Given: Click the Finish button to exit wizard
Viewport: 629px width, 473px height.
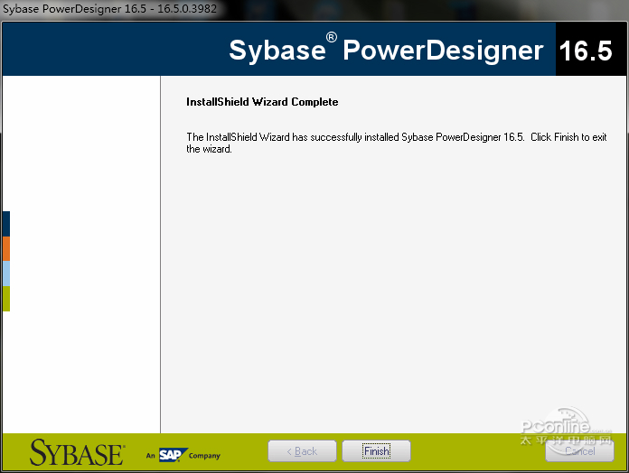Looking at the screenshot, I should pos(376,451).
